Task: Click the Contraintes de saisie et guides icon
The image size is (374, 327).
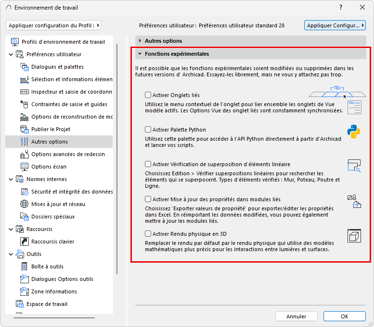Action: tap(25, 104)
